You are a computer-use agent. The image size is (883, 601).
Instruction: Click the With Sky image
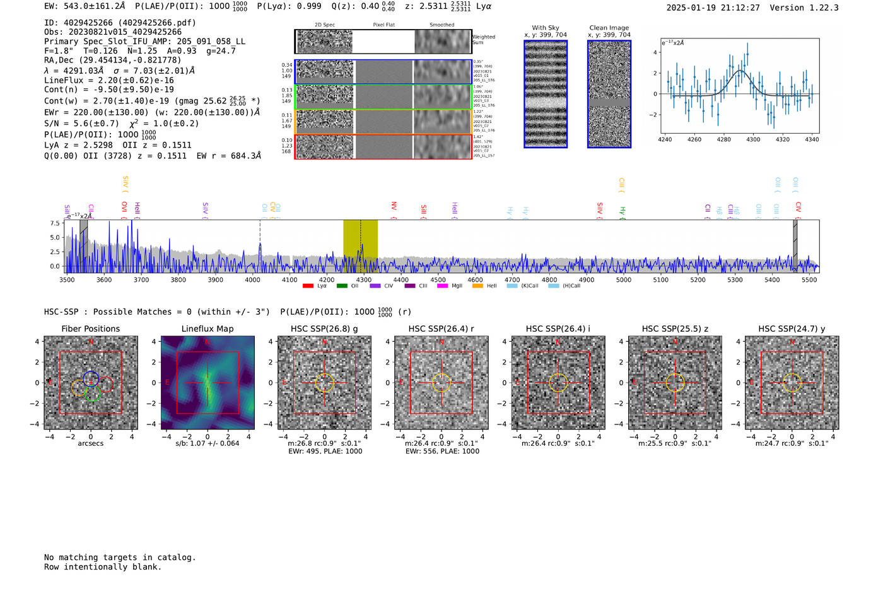[546, 94]
